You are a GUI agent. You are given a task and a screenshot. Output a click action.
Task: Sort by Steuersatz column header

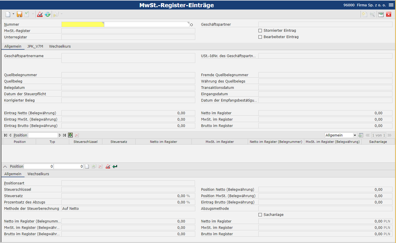pyautogui.click(x=119, y=142)
